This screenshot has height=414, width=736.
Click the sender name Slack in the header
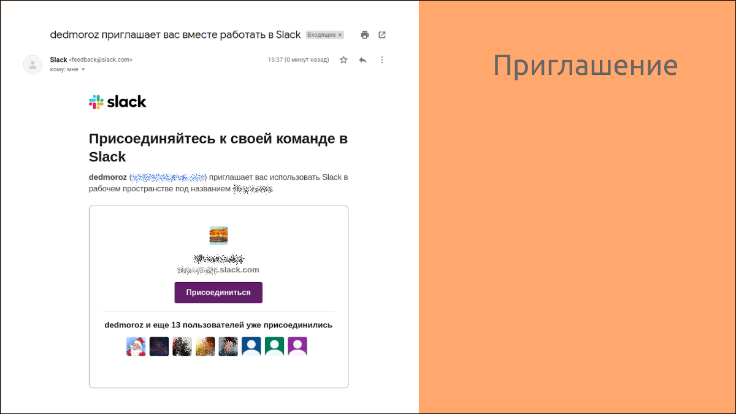(58, 59)
